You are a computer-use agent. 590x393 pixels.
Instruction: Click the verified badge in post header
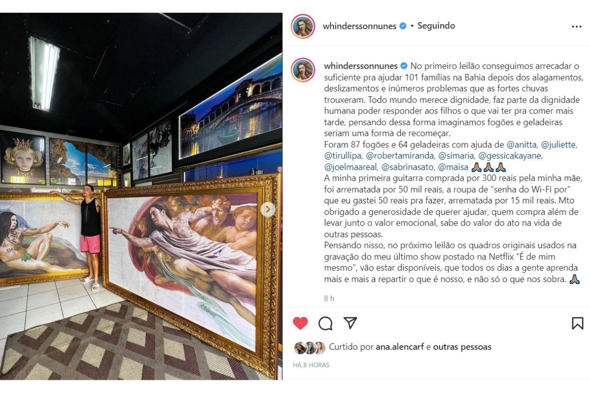403,26
